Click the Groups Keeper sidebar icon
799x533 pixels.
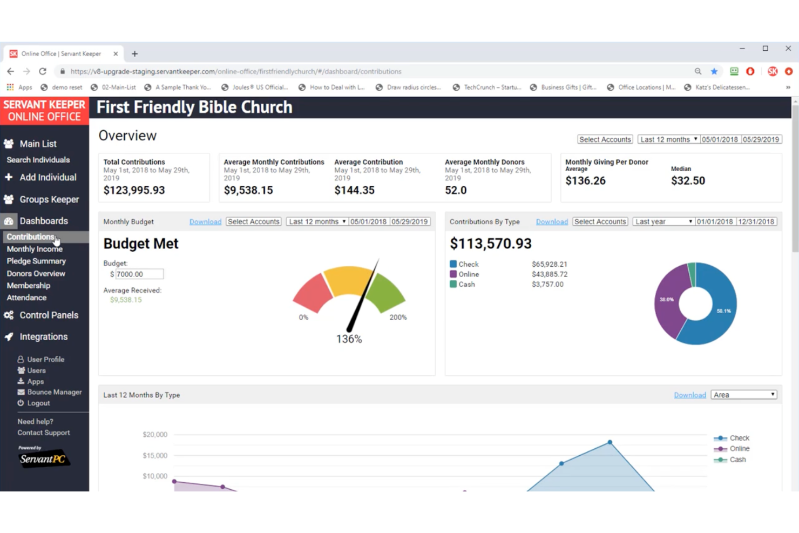[x=8, y=199]
